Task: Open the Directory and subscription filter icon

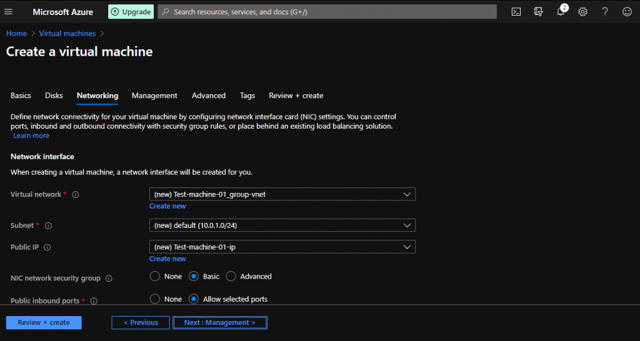Action: [x=538, y=12]
